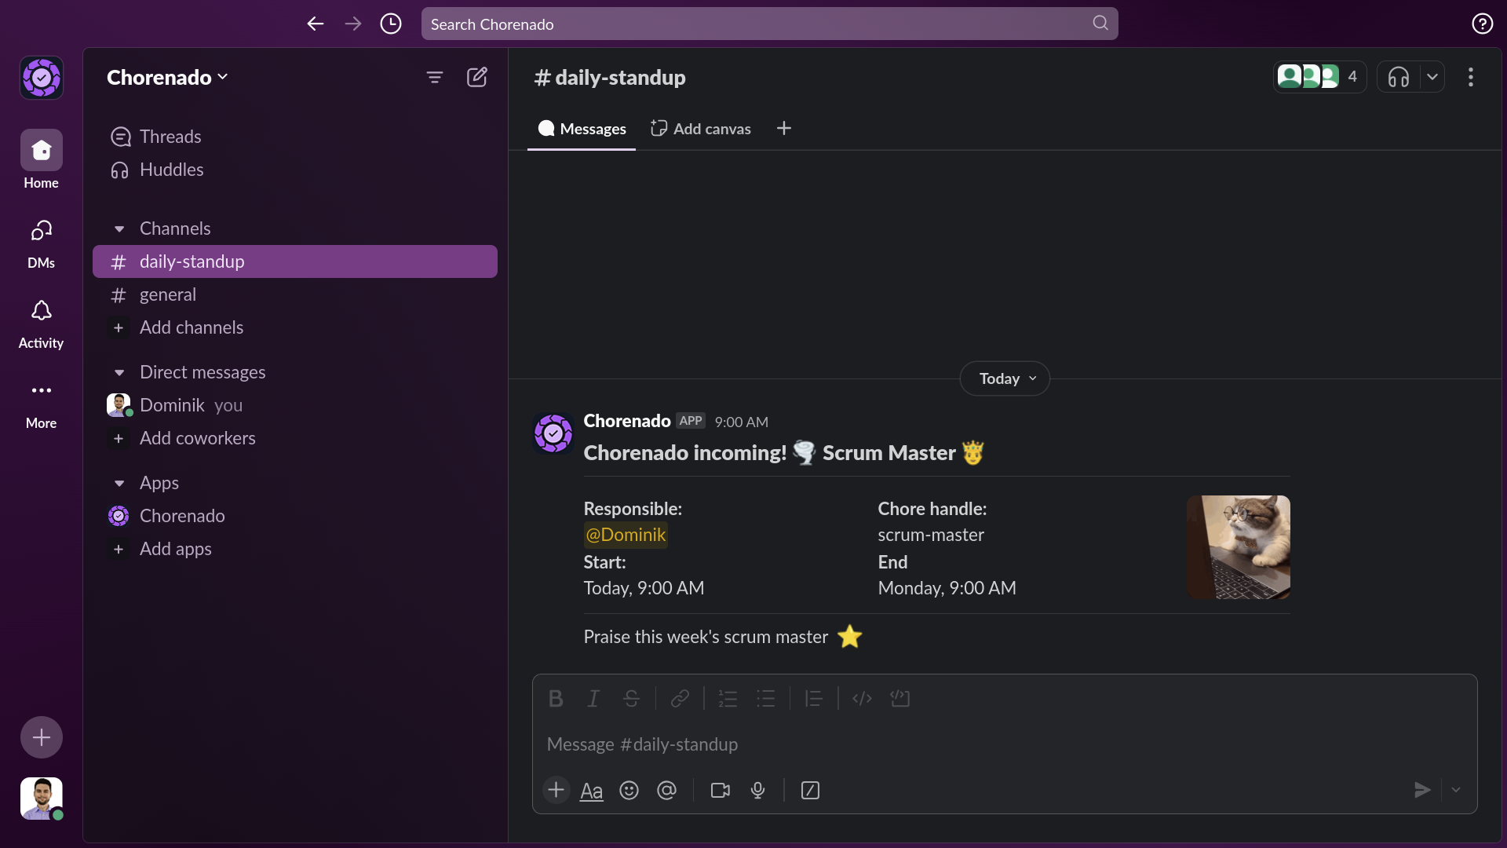
Task: Click Add channels in sidebar
Action: (191, 327)
